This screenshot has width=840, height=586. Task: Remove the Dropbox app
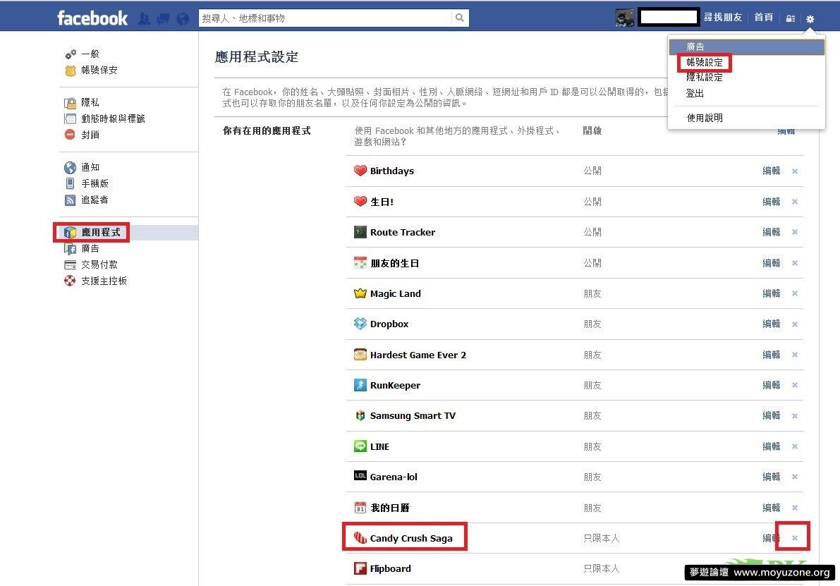(795, 324)
